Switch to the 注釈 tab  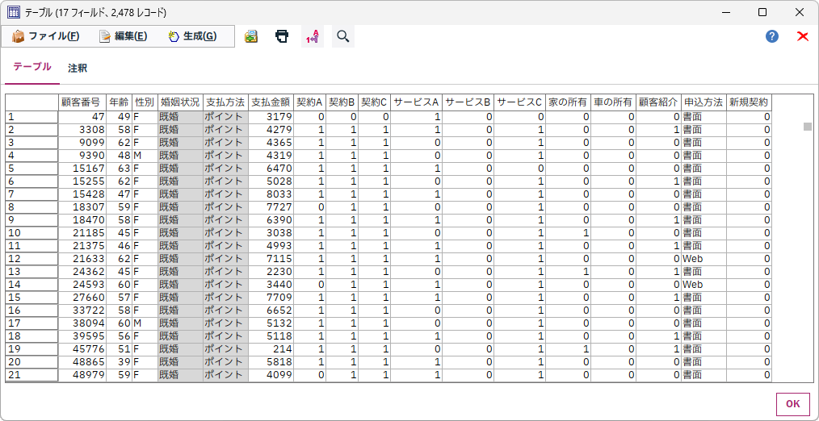click(x=78, y=69)
